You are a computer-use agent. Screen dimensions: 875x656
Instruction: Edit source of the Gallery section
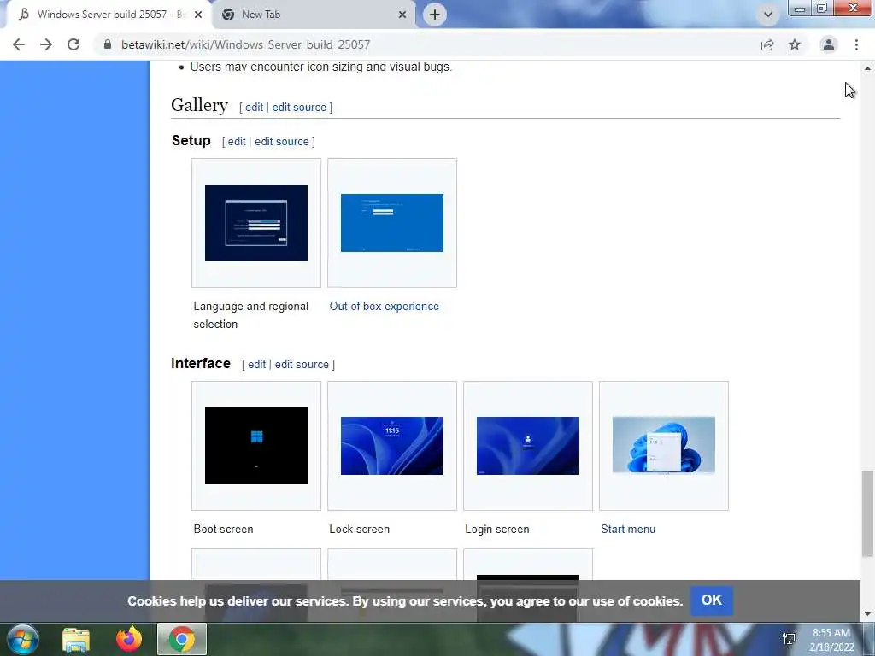pos(299,107)
